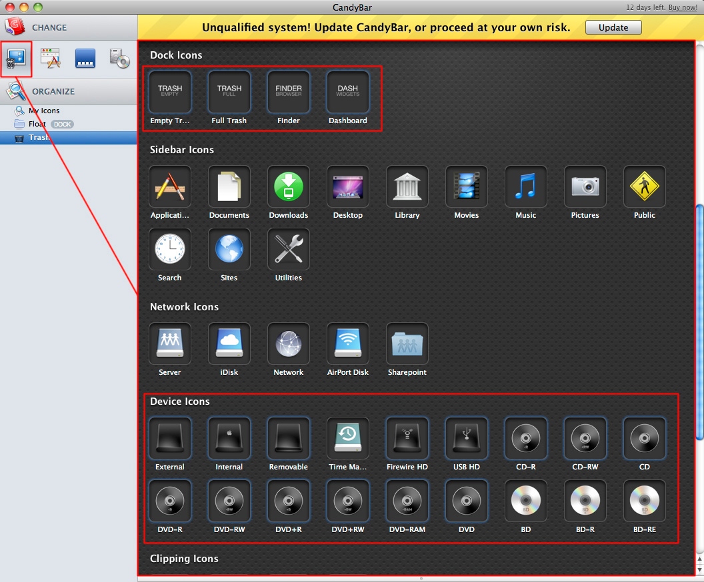Open the Buy now! link
The width and height of the screenshot is (704, 582).
(683, 7)
